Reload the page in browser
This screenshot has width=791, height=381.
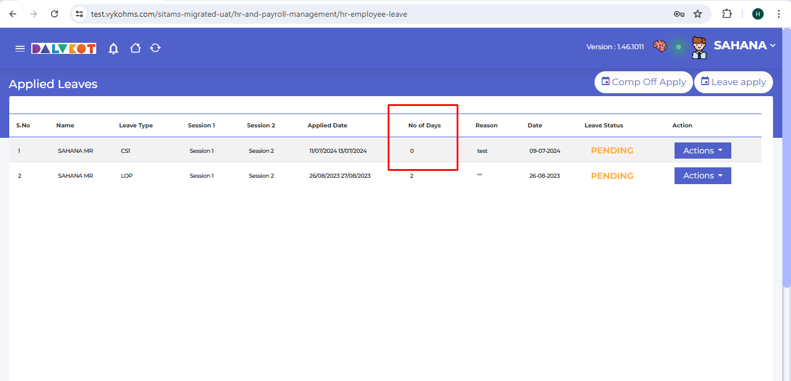pyautogui.click(x=54, y=14)
